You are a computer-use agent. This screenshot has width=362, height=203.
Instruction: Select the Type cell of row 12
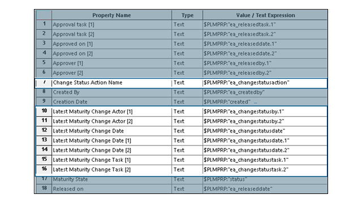[187, 131]
